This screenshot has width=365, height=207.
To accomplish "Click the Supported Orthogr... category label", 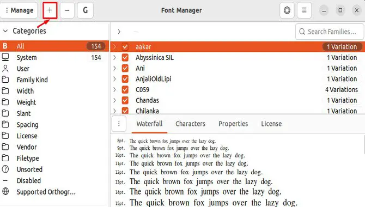I will pyautogui.click(x=46, y=192).
